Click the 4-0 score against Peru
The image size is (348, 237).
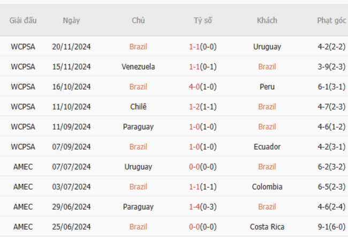[x=194, y=86]
